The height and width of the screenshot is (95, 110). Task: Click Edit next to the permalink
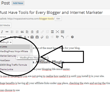[58, 18]
